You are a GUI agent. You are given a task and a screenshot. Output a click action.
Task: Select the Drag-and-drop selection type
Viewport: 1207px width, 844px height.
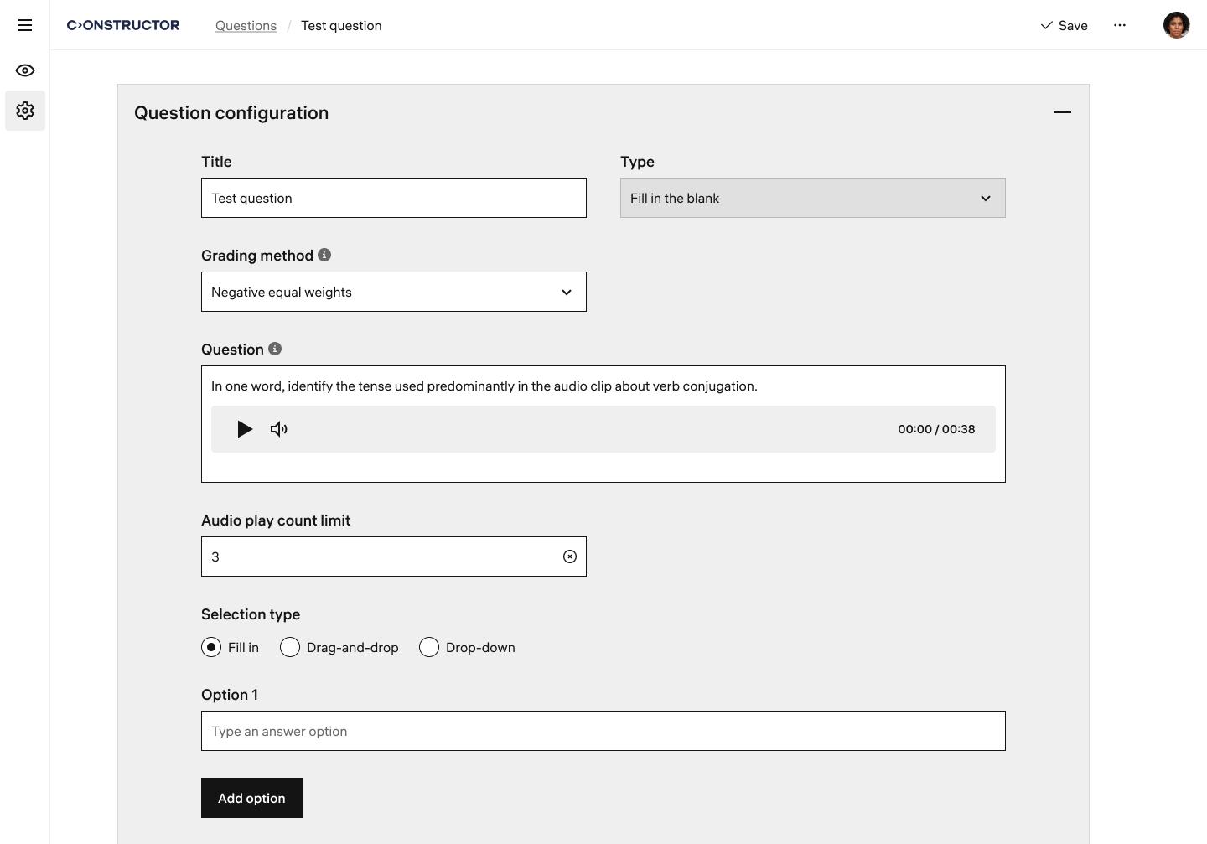290,647
